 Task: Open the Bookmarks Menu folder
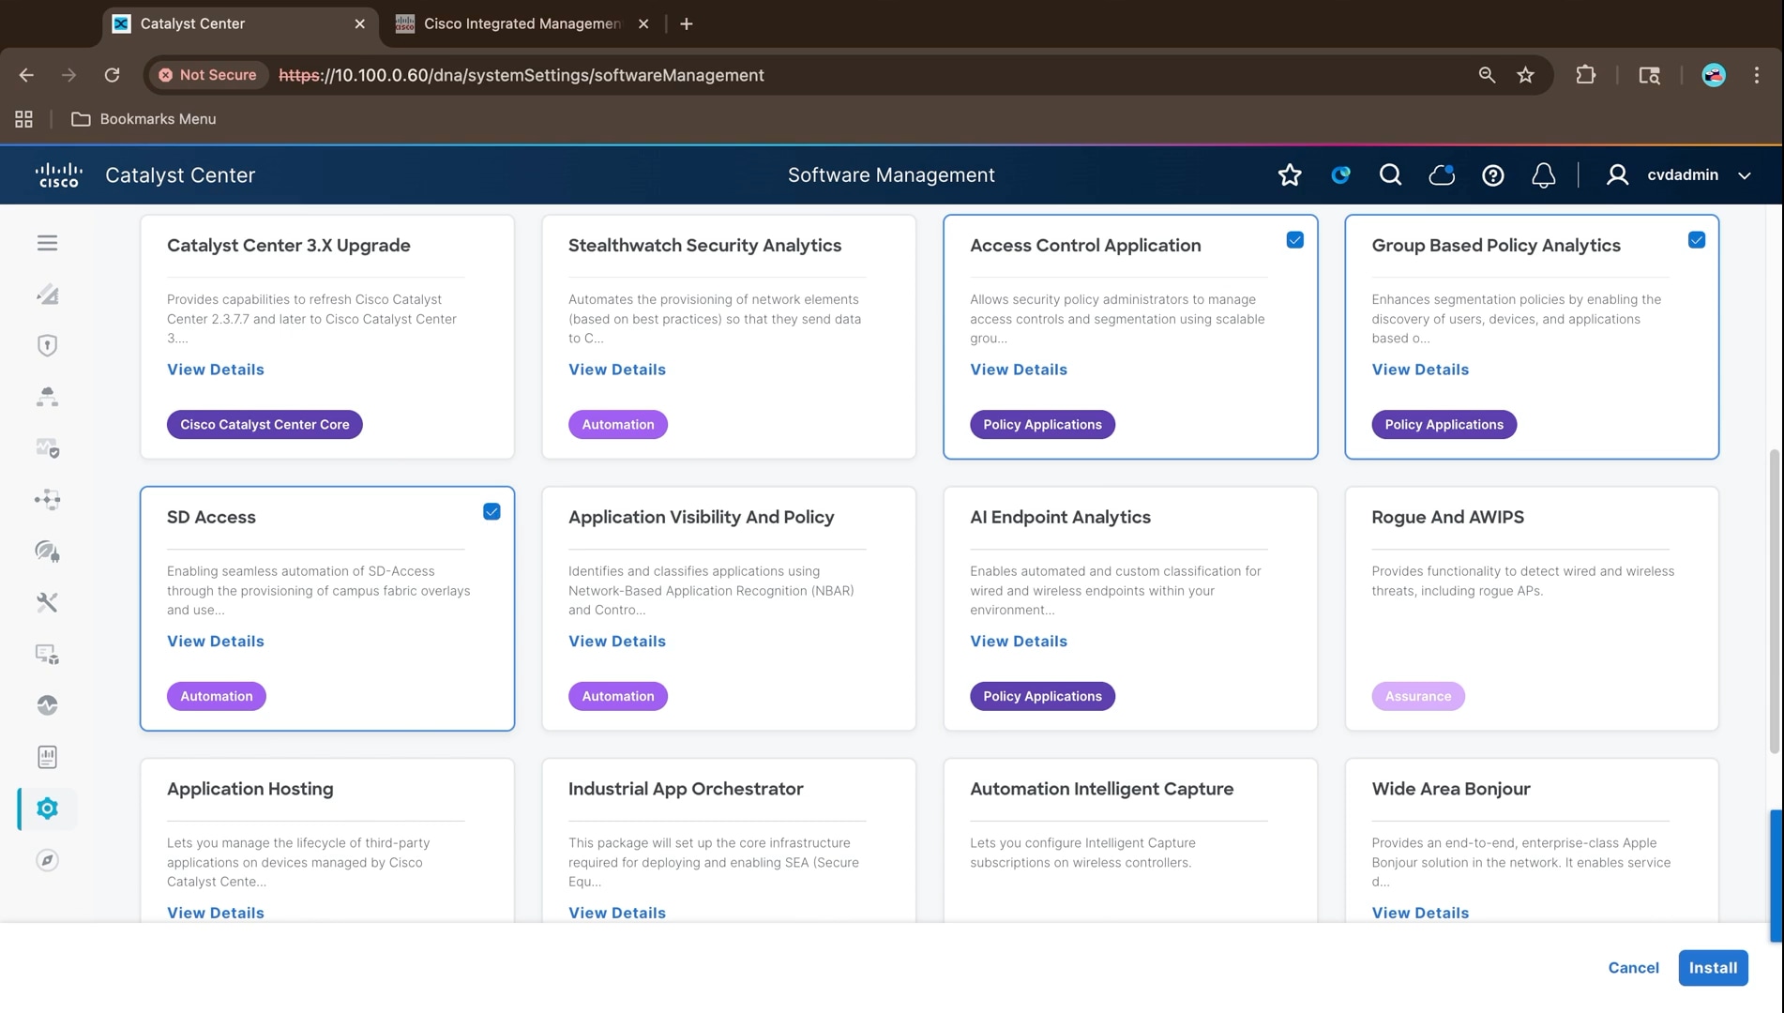pyautogui.click(x=144, y=119)
